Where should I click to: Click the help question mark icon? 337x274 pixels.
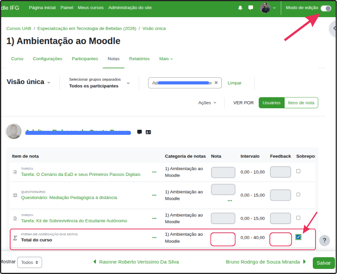tap(325, 240)
